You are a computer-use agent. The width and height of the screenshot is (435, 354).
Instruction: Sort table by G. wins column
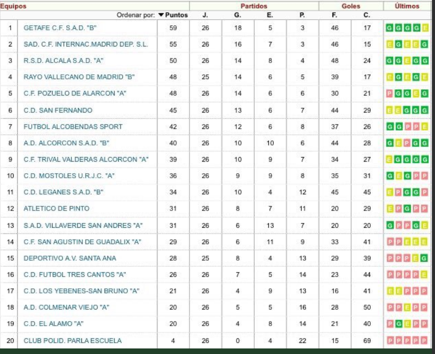click(x=237, y=15)
